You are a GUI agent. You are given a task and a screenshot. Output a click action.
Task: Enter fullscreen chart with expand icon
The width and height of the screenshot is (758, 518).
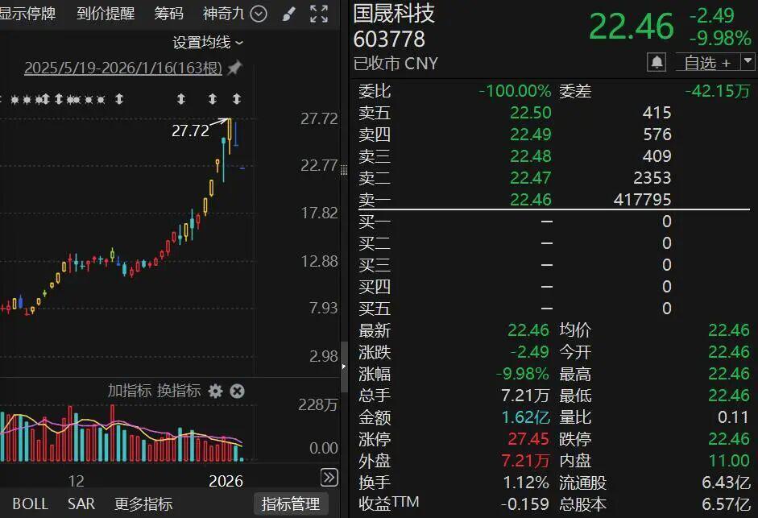coord(319,14)
